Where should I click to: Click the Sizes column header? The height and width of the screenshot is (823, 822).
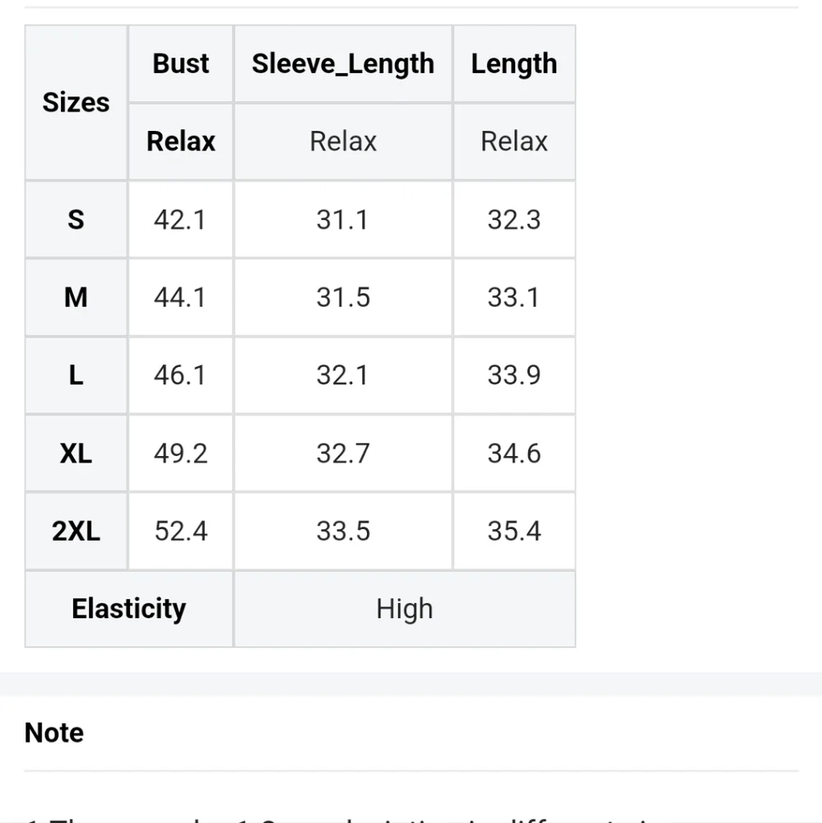click(x=76, y=103)
